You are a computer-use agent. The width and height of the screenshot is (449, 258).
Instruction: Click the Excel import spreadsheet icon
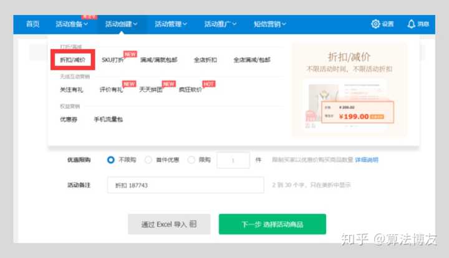click(x=193, y=224)
